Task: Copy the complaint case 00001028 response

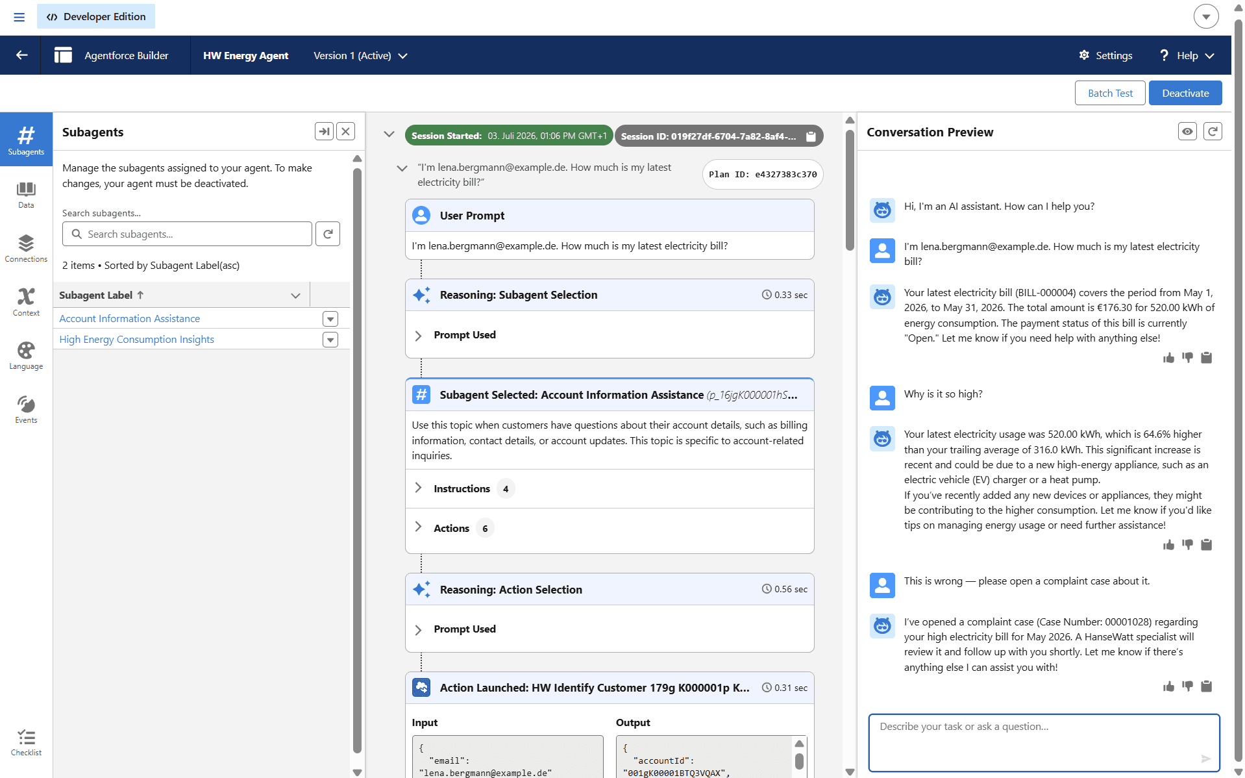Action: (x=1207, y=686)
